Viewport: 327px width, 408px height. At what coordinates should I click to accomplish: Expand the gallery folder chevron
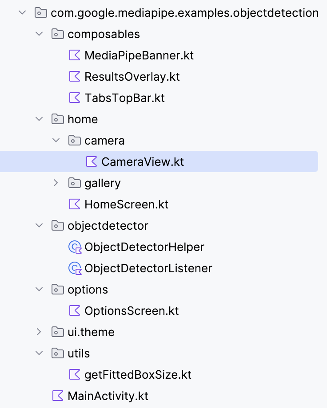pos(56,183)
